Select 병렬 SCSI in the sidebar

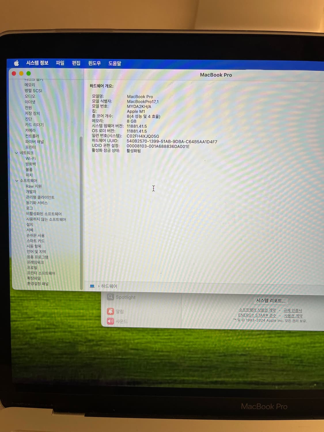pos(33,91)
